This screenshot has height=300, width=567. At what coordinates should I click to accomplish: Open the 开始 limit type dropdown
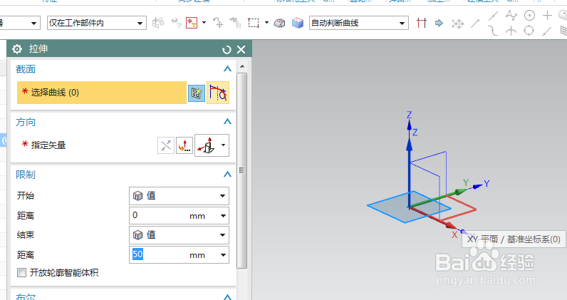click(x=179, y=196)
